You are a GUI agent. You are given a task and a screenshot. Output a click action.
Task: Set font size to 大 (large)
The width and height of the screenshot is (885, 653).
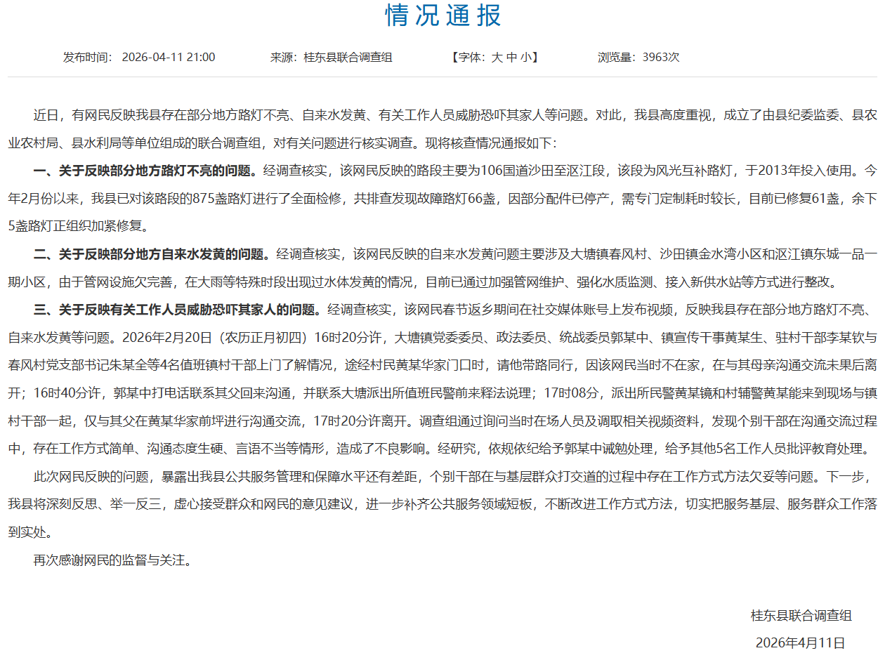pyautogui.click(x=497, y=57)
